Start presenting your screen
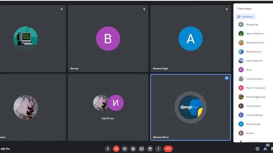 pyautogui.click(x=142, y=149)
